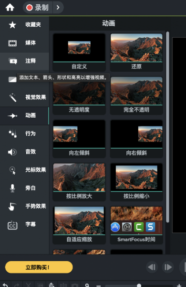Open the 光标效果 cursor effects tab

click(x=24, y=170)
